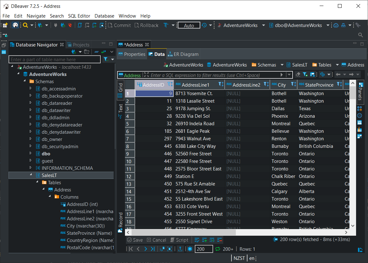Click the Cancel button

click(x=157, y=240)
